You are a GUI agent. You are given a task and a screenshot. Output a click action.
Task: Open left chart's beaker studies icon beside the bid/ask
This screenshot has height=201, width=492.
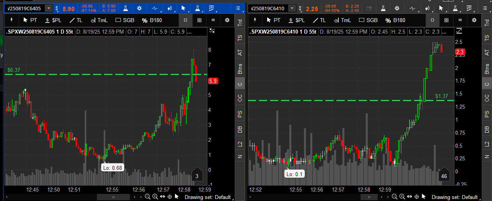[125, 8]
